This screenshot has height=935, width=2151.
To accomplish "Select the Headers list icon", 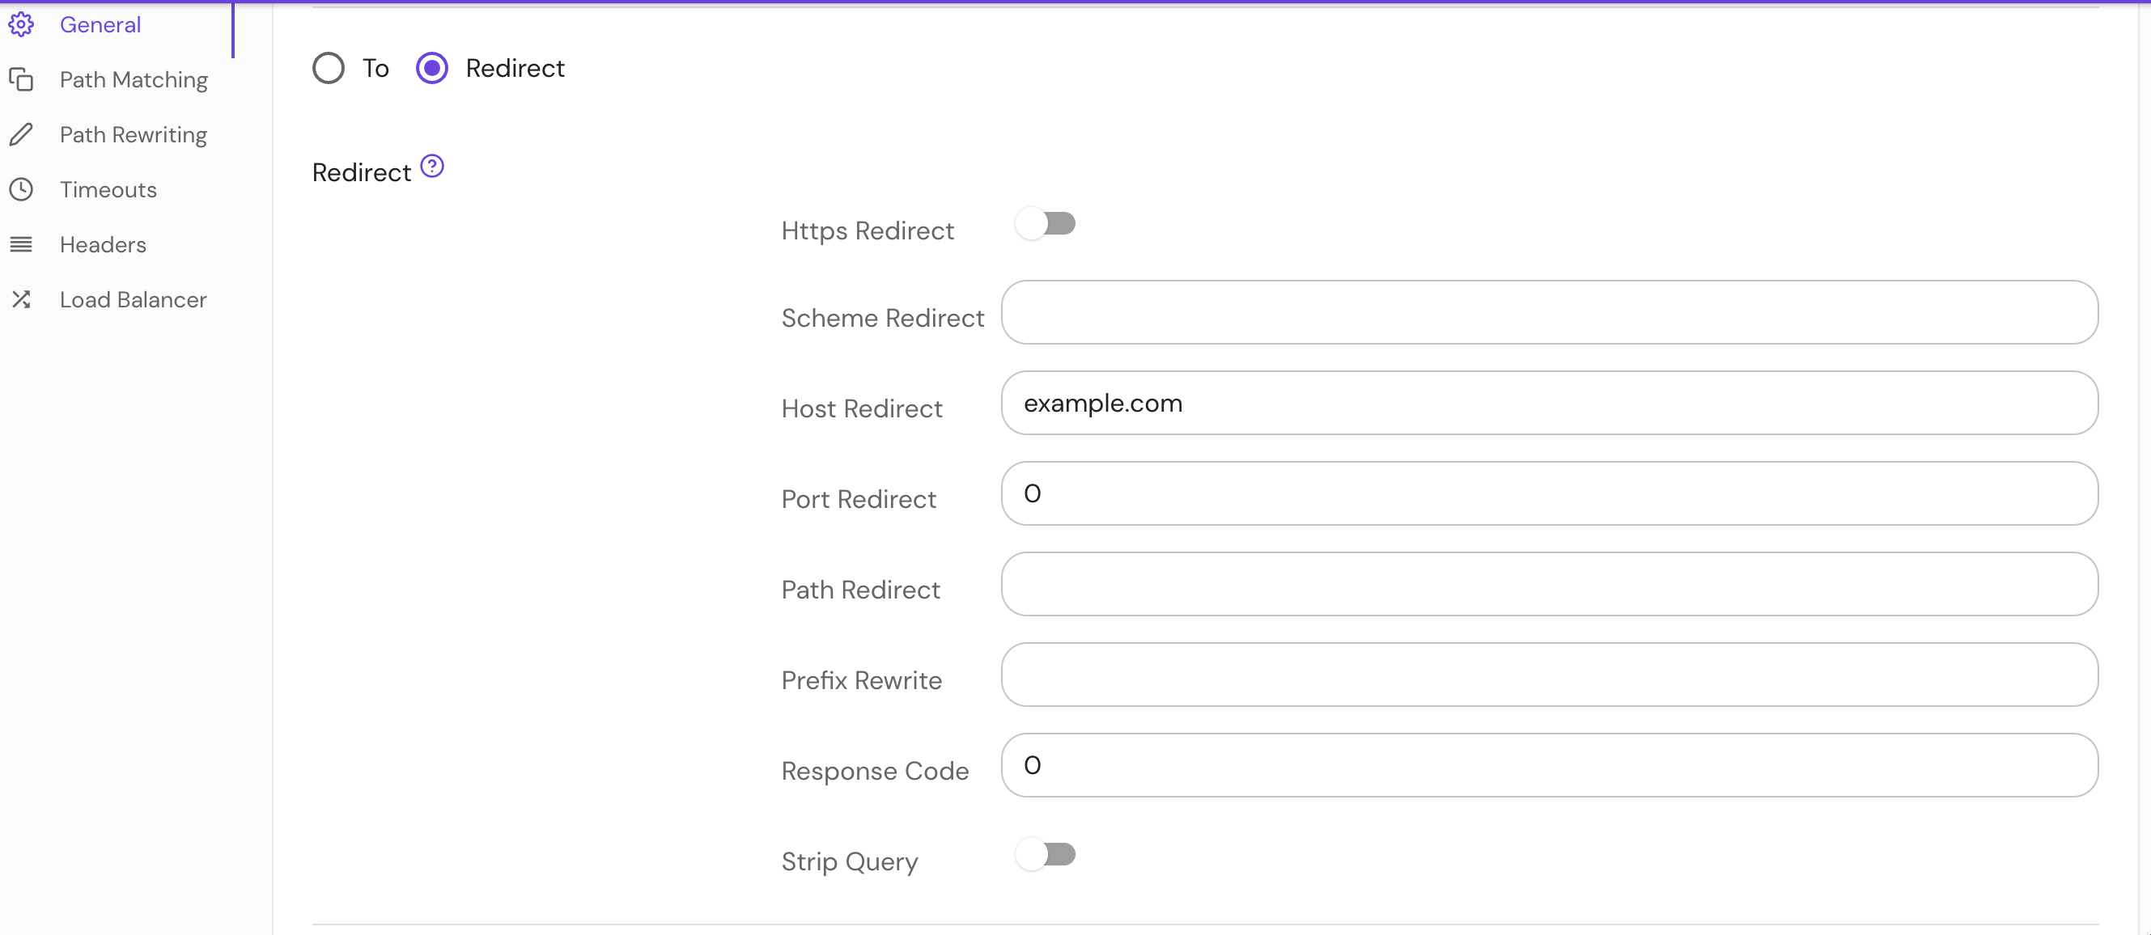I will pos(22,243).
